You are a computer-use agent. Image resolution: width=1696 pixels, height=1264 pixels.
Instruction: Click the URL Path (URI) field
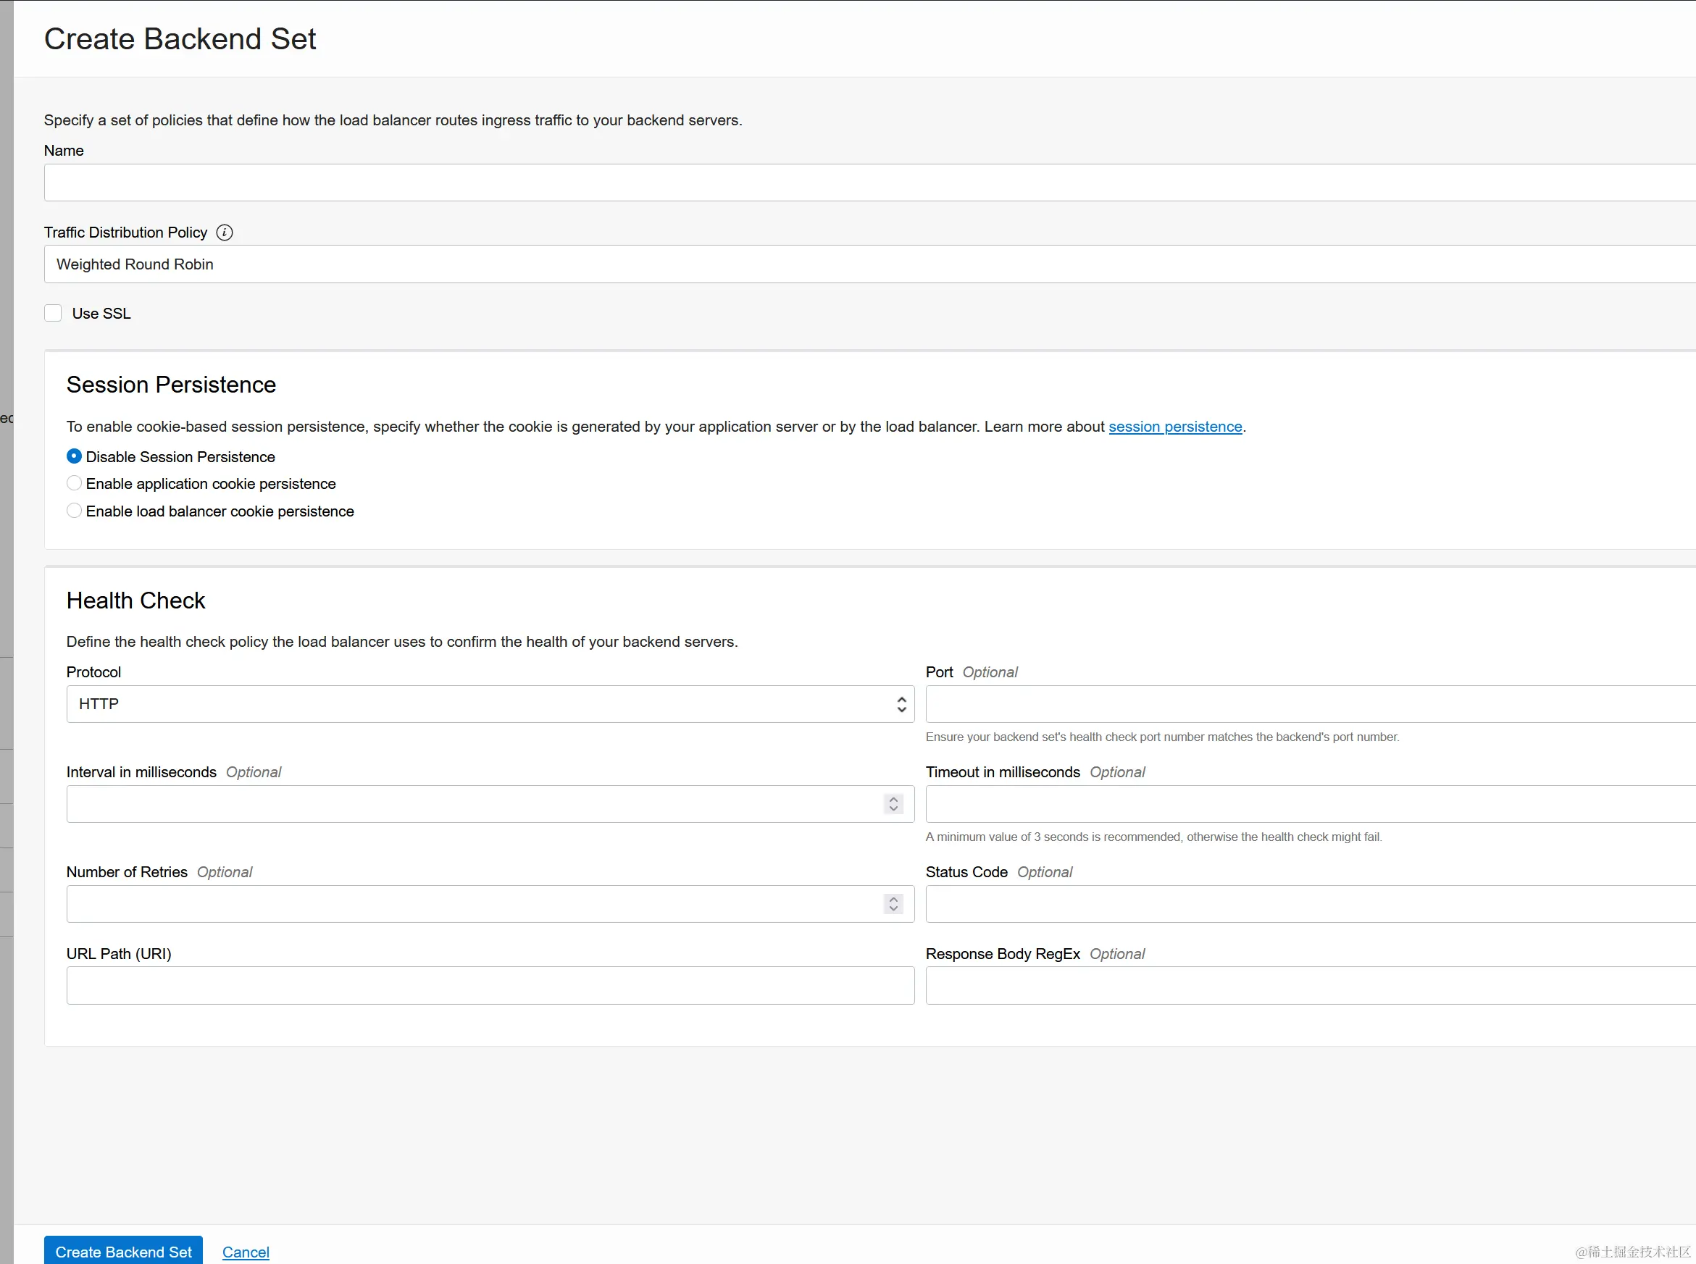pos(490,986)
